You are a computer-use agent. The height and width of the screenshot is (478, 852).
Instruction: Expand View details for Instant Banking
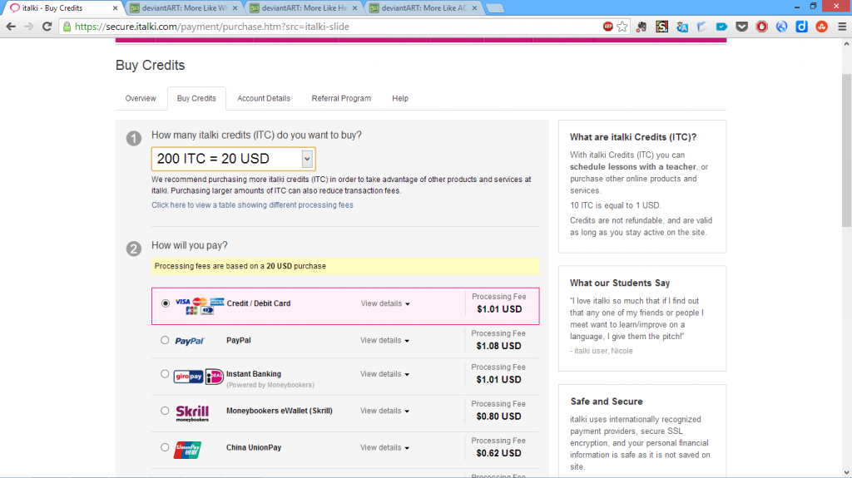click(x=384, y=374)
